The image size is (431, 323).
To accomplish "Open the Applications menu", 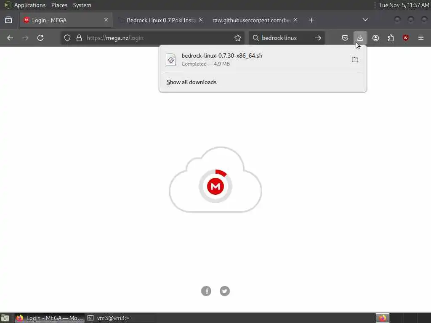I will click(x=30, y=5).
